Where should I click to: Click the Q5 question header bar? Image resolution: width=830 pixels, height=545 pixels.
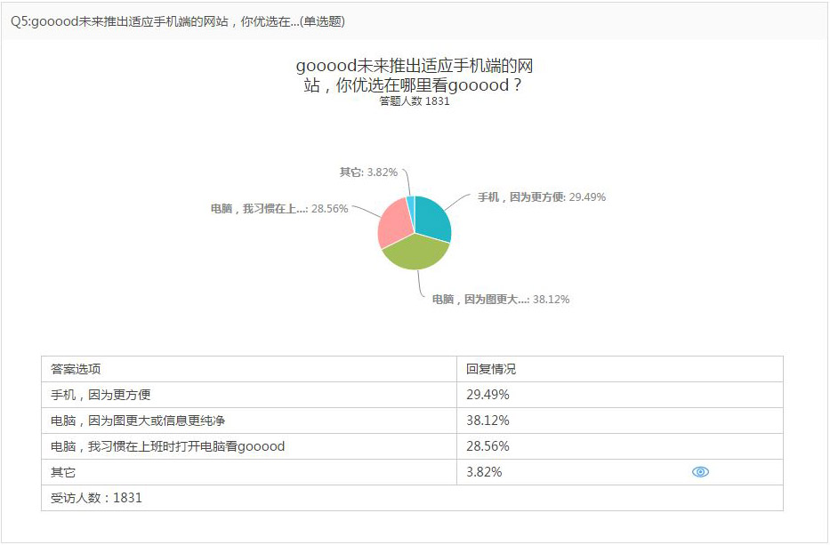pos(415,21)
